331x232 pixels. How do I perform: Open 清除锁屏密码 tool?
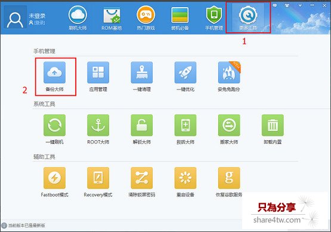[142, 178]
